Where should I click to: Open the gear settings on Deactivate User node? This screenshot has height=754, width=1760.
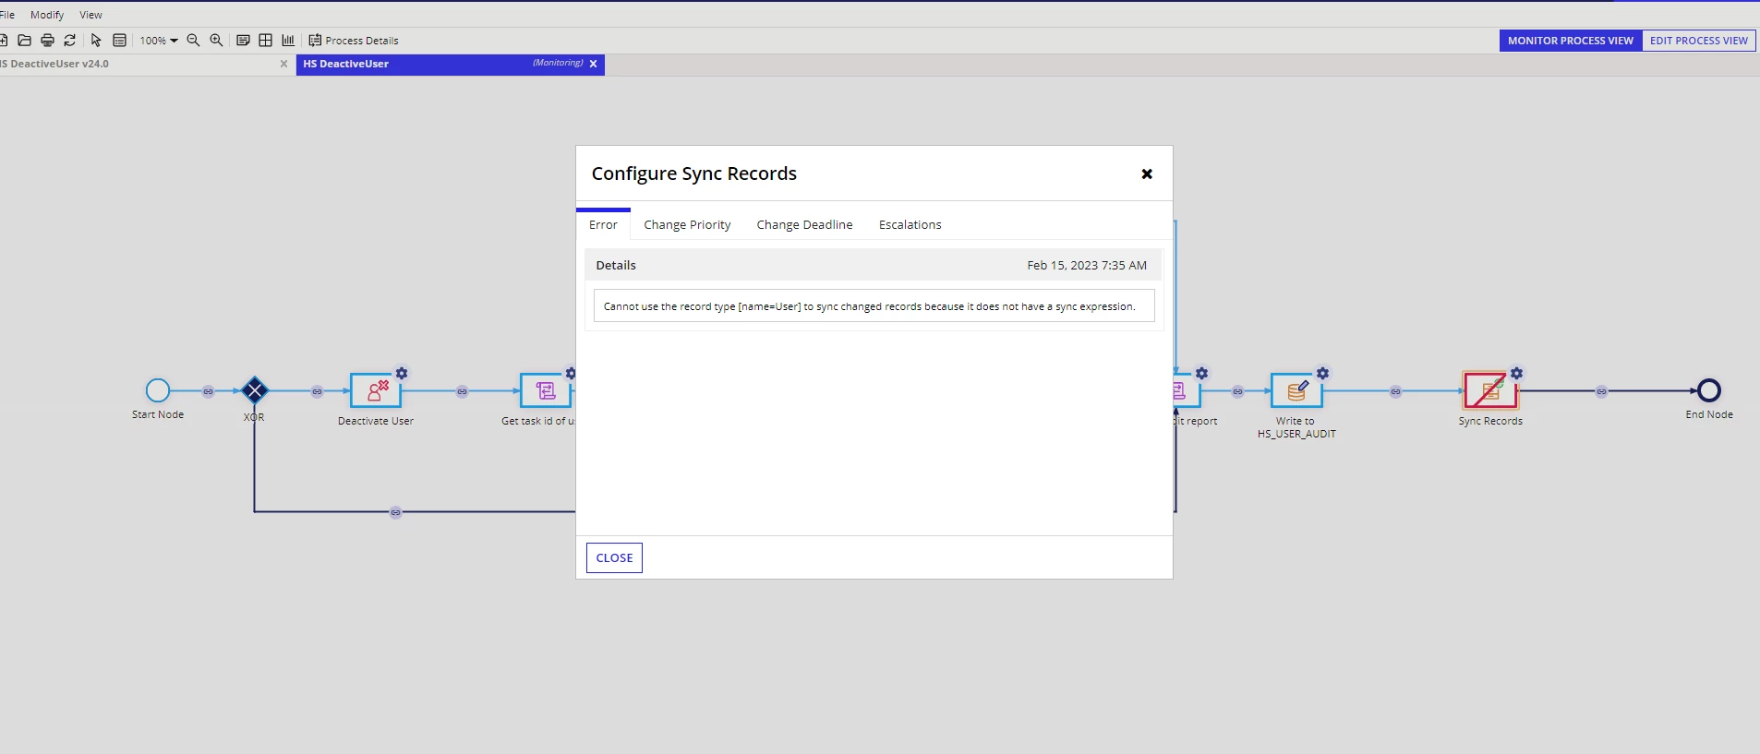tap(402, 374)
